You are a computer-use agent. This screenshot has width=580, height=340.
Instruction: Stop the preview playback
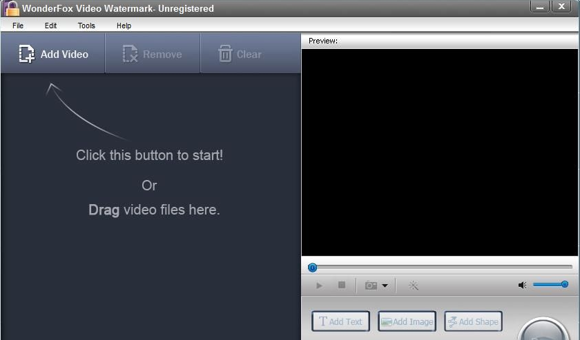(342, 285)
